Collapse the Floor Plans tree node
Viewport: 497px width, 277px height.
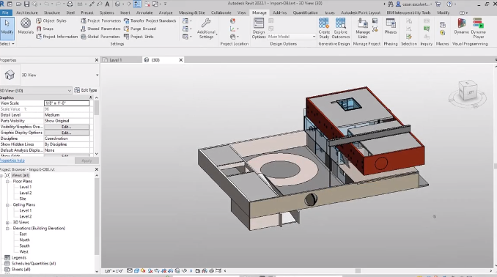pos(7,181)
